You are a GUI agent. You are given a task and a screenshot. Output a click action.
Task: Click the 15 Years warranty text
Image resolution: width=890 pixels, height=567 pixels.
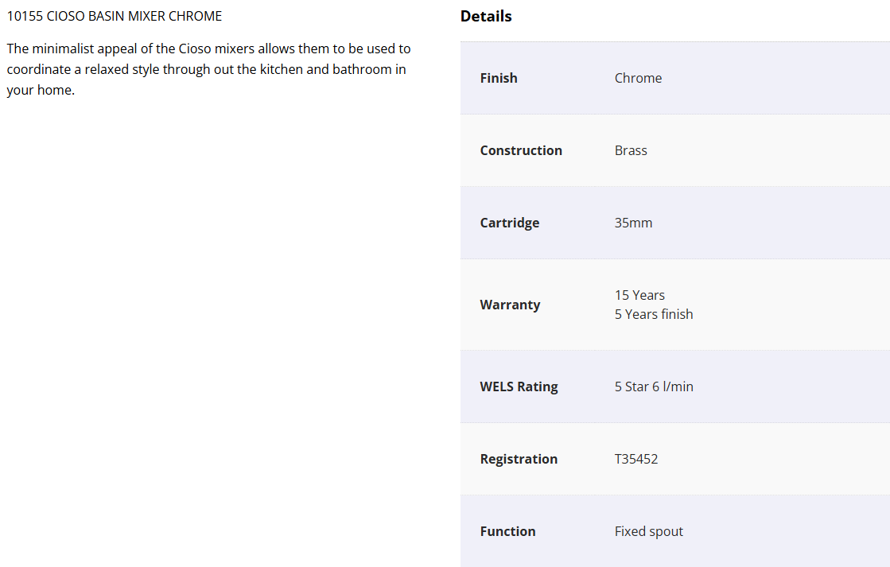coord(639,295)
